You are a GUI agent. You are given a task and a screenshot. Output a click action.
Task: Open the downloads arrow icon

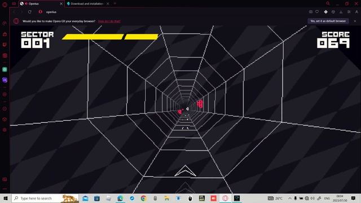click(x=341, y=12)
